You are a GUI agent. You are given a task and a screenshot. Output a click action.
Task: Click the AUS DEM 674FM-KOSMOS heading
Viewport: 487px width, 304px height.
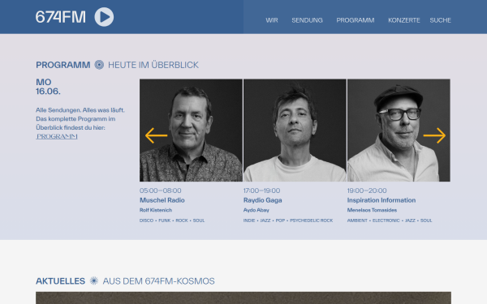coord(159,281)
